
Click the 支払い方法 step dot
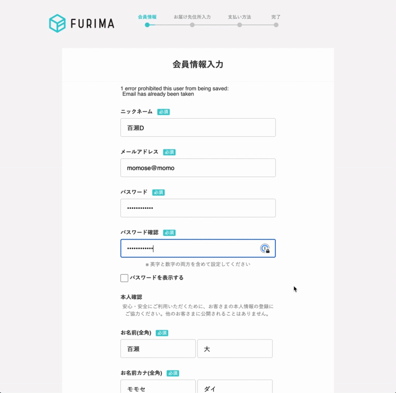click(240, 25)
